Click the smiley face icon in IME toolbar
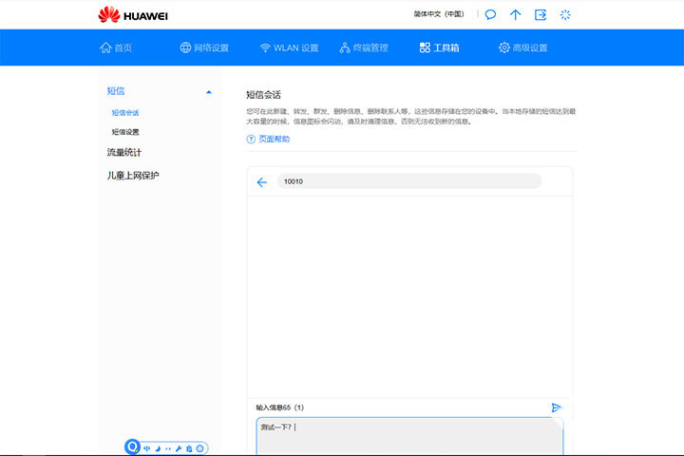This screenshot has width=684, height=456. (200, 447)
